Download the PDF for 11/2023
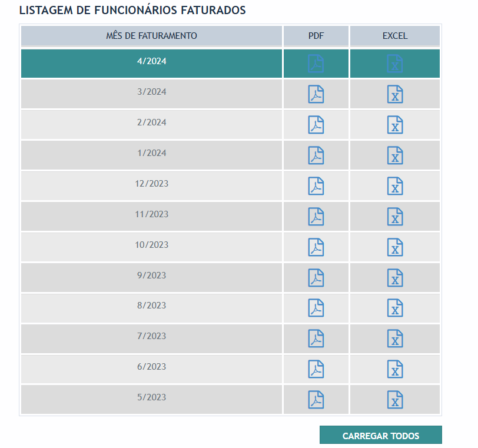This screenshot has height=448, width=478. pos(316,217)
